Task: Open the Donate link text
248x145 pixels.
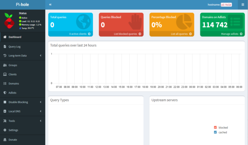Action: [13, 140]
